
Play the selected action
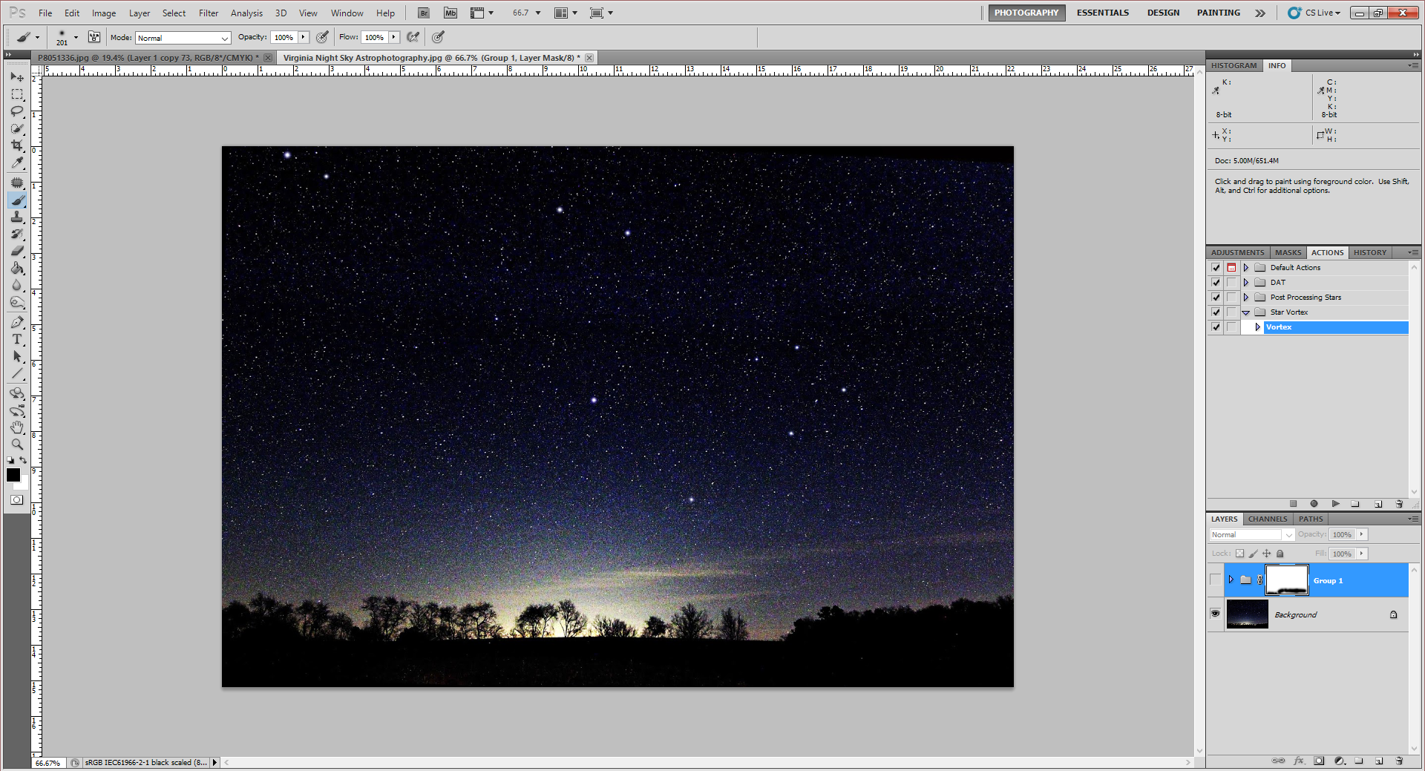(1335, 504)
